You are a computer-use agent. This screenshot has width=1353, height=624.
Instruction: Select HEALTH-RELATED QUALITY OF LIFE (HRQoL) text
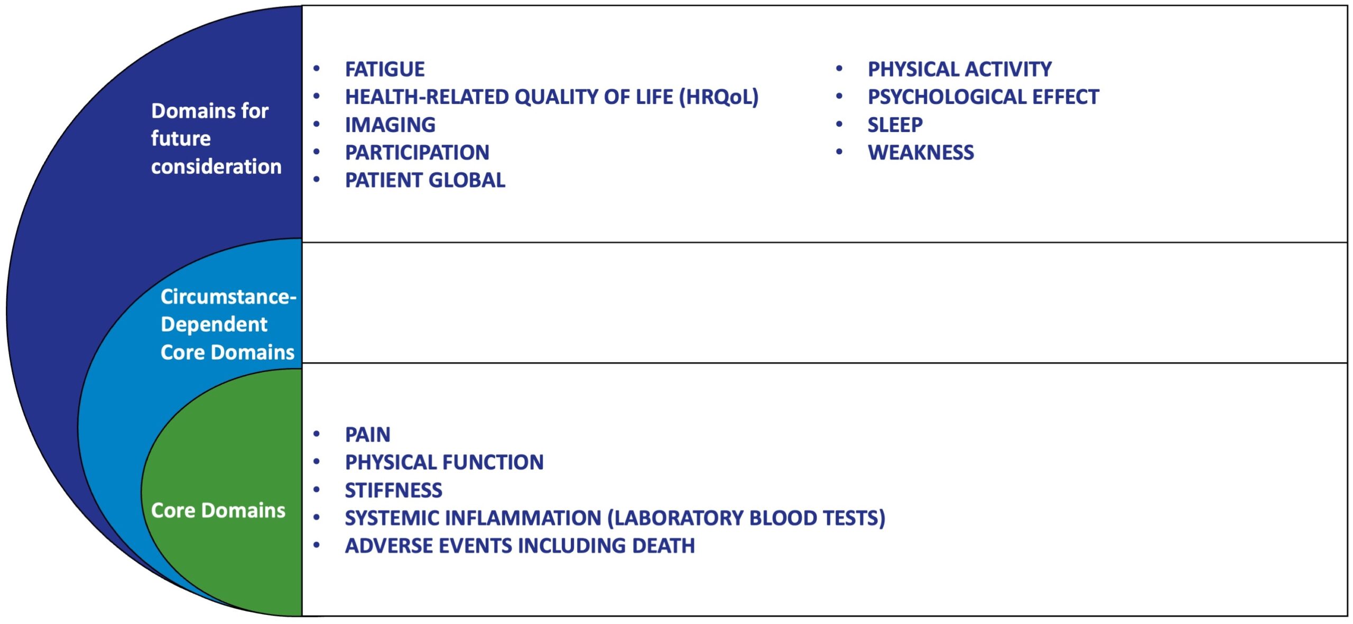coord(552,97)
